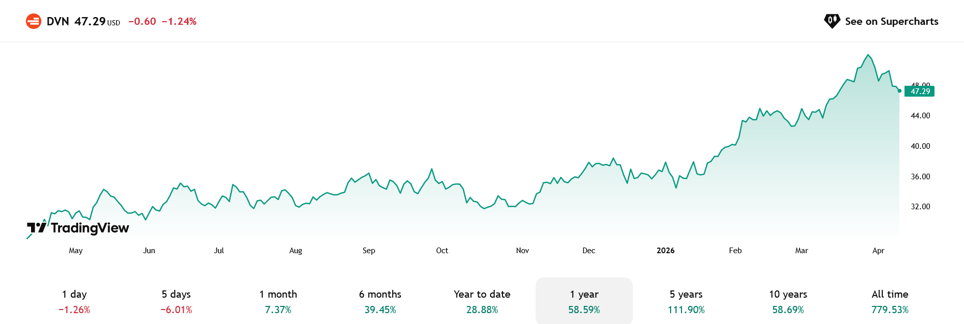The image size is (964, 324).
Task: Click the DVN orange logo icon
Action: point(34,21)
